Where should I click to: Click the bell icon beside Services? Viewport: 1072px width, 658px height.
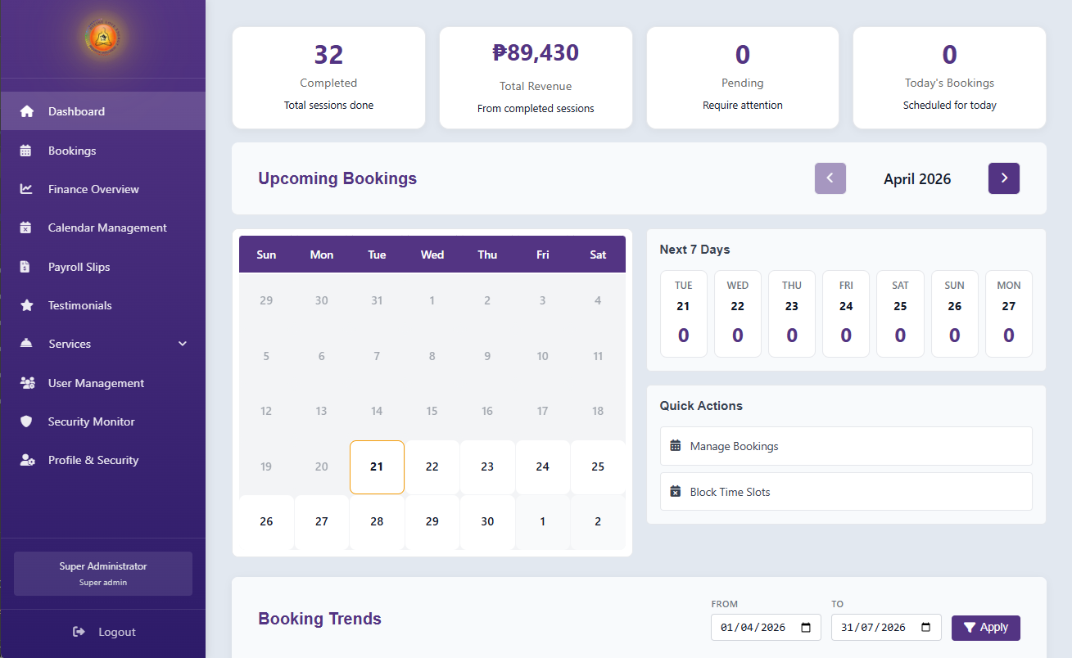26,344
